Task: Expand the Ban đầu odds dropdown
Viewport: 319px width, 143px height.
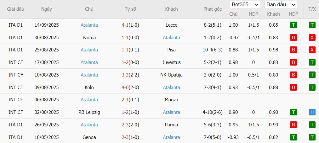Action: tap(281, 5)
